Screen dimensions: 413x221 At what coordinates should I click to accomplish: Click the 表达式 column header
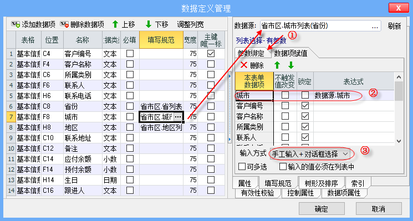coord(354,81)
